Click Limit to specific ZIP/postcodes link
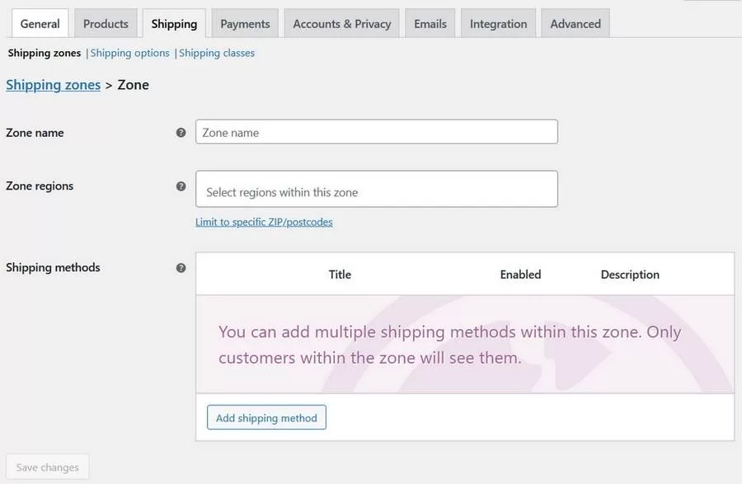The height and width of the screenshot is (484, 742). [264, 222]
